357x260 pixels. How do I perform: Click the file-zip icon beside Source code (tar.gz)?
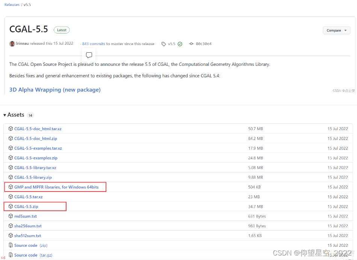pos(11,255)
